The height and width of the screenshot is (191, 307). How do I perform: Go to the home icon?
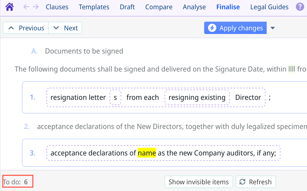pos(10,7)
